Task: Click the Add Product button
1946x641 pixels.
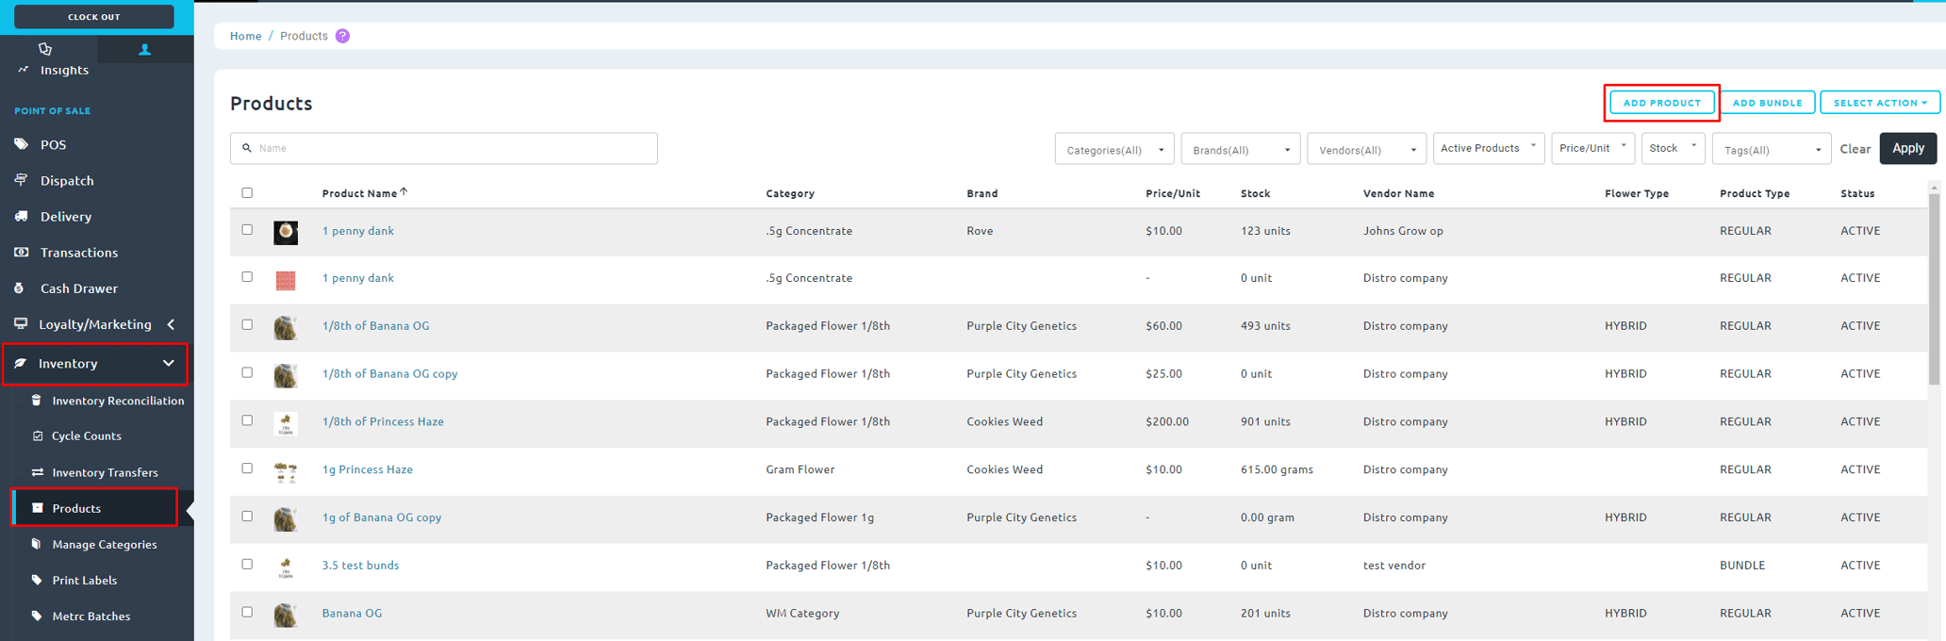Action: click(1661, 103)
